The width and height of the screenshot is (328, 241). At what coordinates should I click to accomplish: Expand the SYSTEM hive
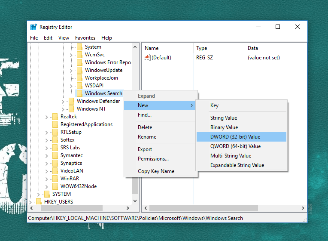[x=39, y=195]
